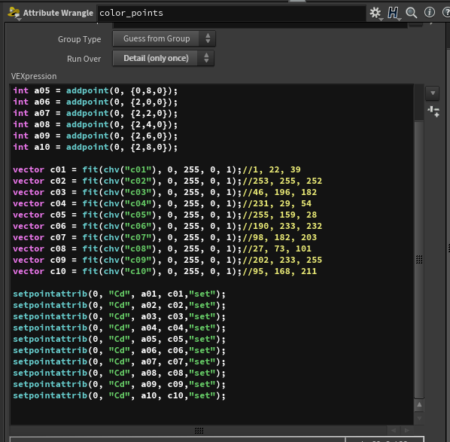This screenshot has width=450, height=442.
Task: Click the vertical scrollbar thumb in editor
Action: (419, 259)
